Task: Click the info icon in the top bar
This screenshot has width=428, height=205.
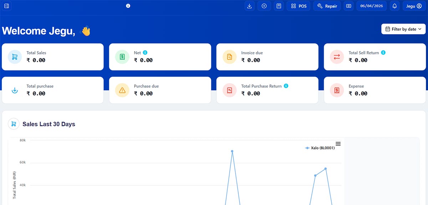Action: [128, 6]
